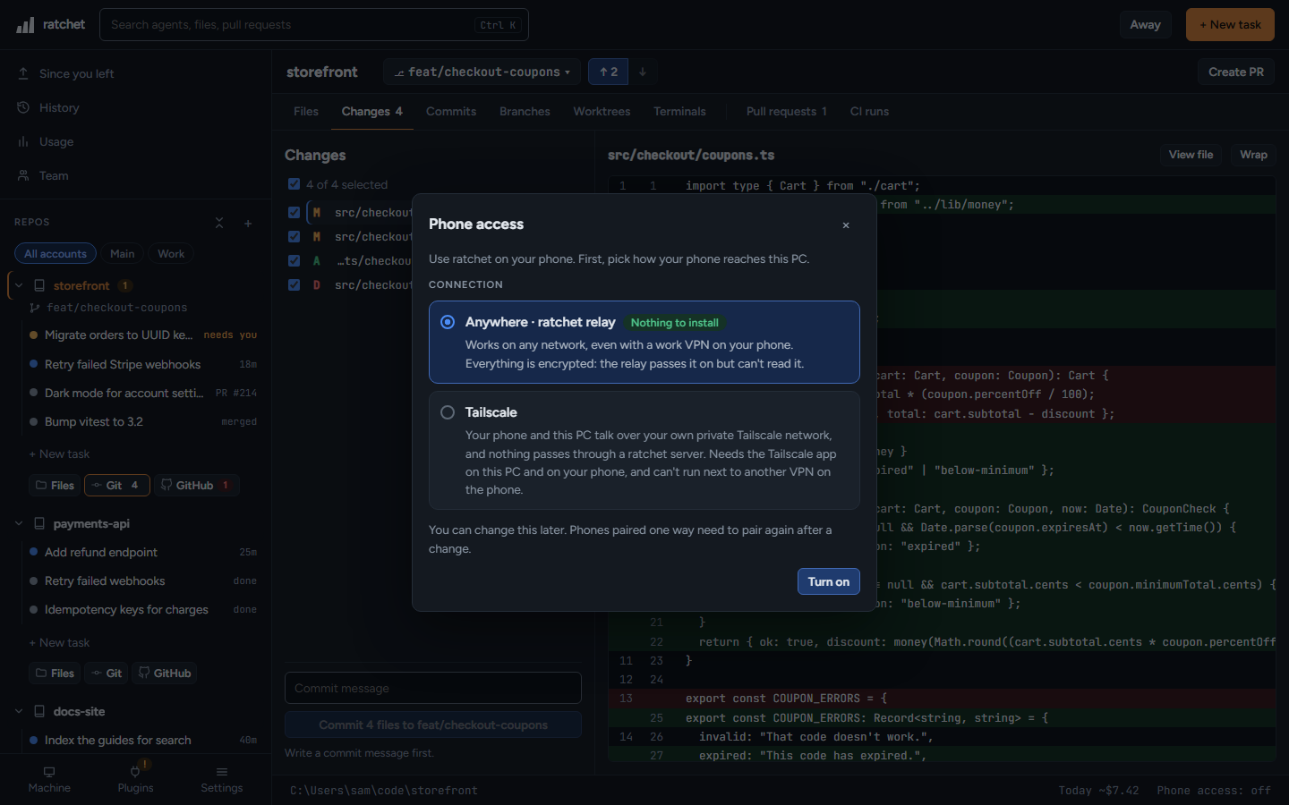Screen dimensions: 1289x805
Task: Open the Plugins panel
Action: pos(135,779)
